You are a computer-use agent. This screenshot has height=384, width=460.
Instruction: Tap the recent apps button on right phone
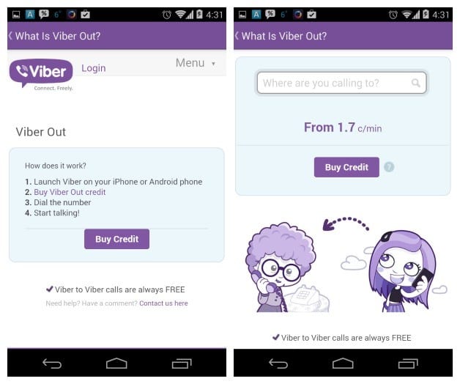[408, 363]
